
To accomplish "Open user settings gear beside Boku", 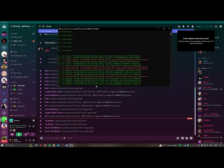I will (34, 140).
